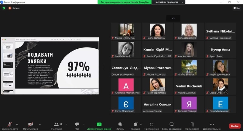The image size is (243, 131).
Task: Open Дополнительно more options
Action: [x=212, y=126]
